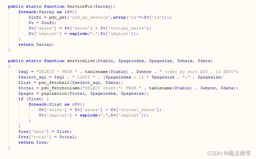Click the second explode keyword in serviceList
The height and width of the screenshot is (159, 256).
(x=89, y=115)
